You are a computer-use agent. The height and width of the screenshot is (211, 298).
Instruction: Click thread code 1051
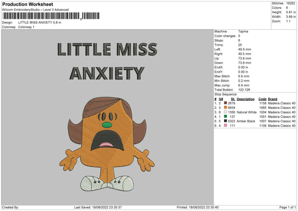point(263,117)
